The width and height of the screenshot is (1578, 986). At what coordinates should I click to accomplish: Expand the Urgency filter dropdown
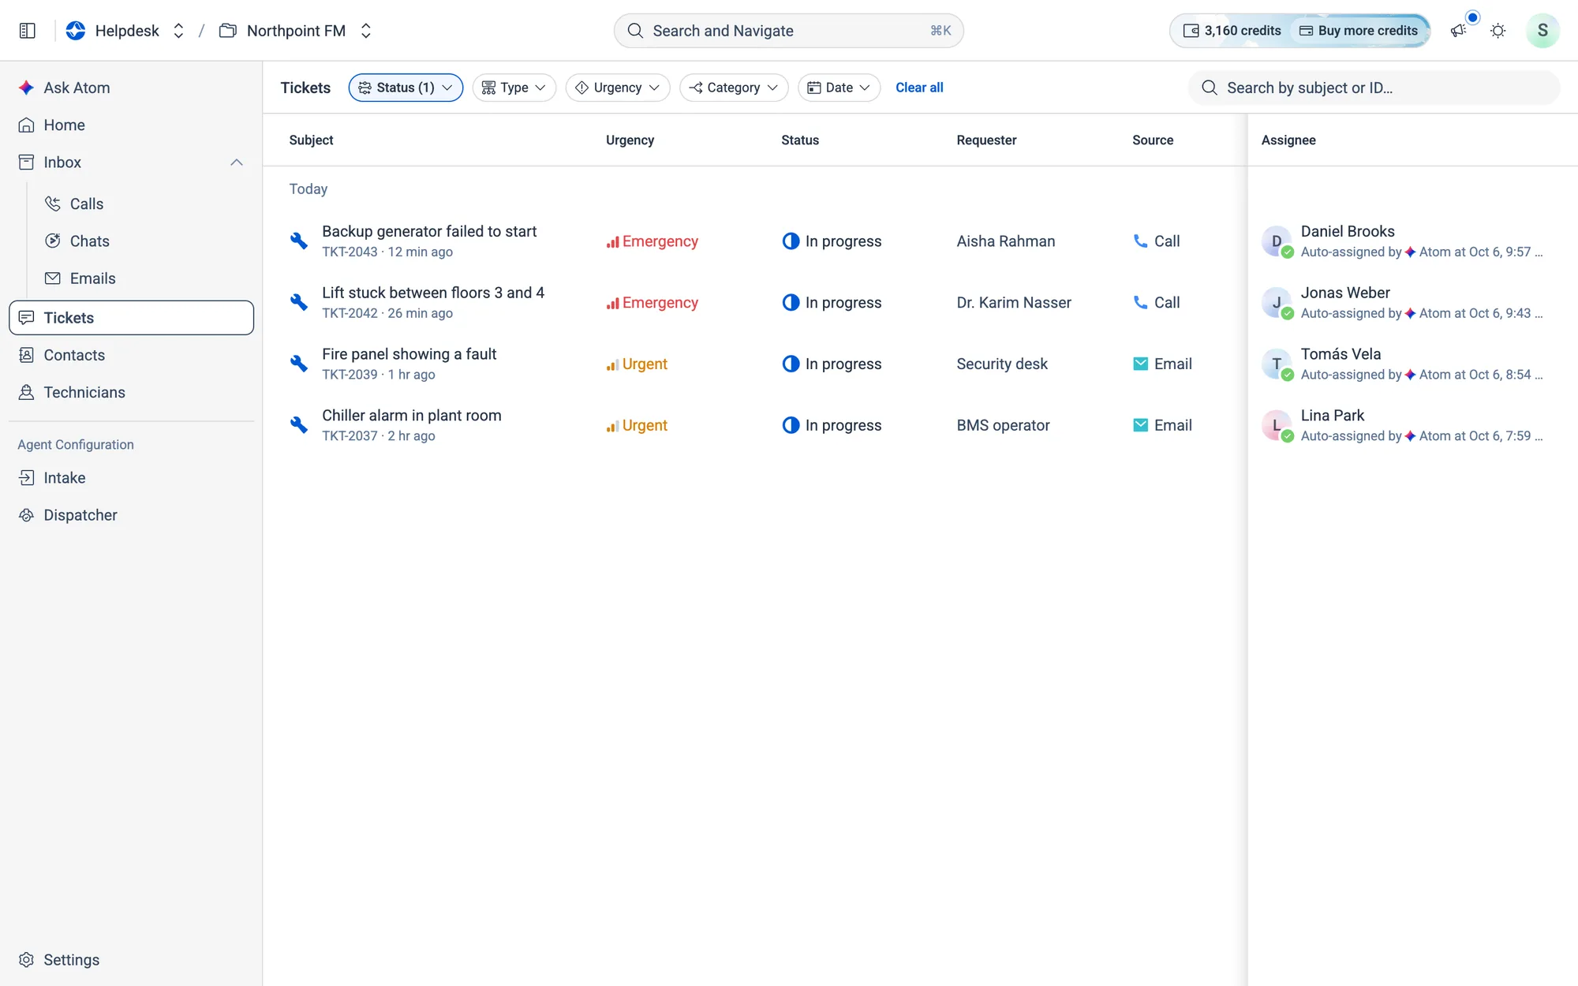[x=617, y=88]
